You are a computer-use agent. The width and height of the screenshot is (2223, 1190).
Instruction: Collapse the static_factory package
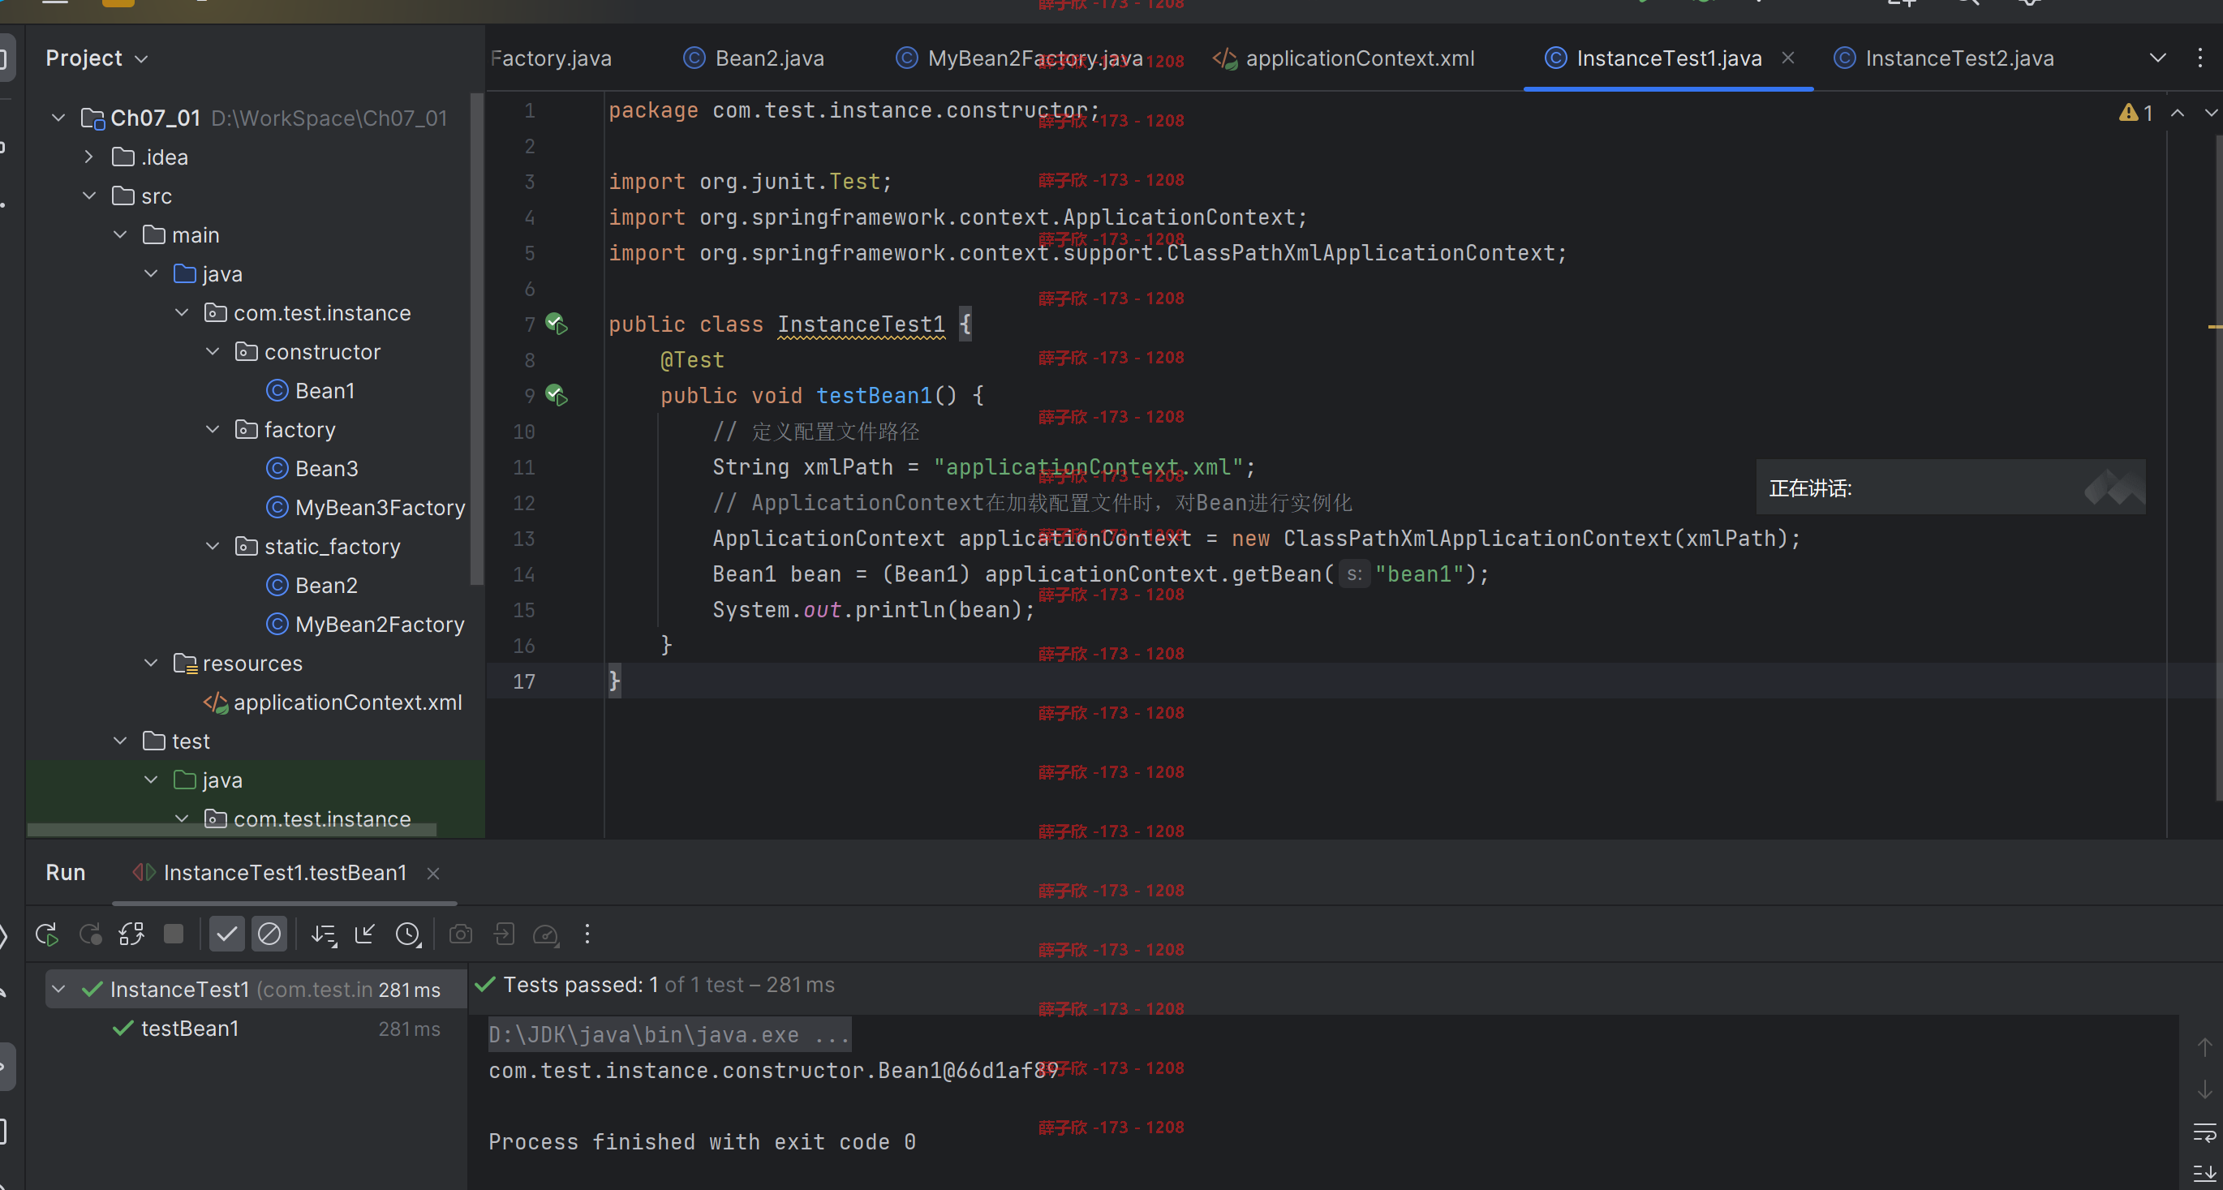click(x=213, y=546)
